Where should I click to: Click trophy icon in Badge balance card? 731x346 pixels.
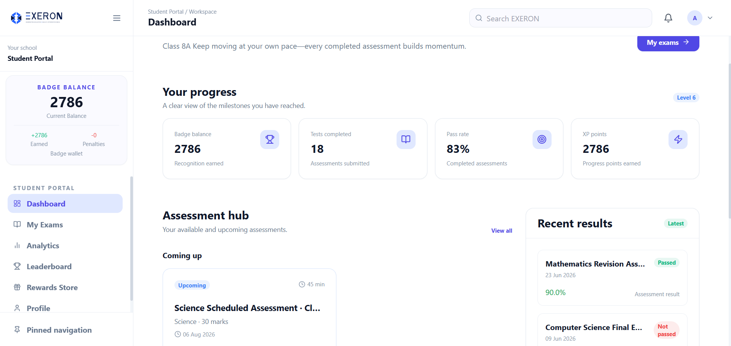[x=270, y=140]
